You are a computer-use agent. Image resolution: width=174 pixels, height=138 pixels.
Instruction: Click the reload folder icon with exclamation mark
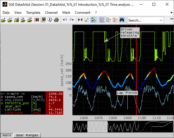[30, 20]
